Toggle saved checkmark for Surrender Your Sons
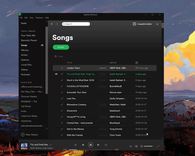Image resolution: width=195 pixels, height=156 pixels. tap(62, 92)
